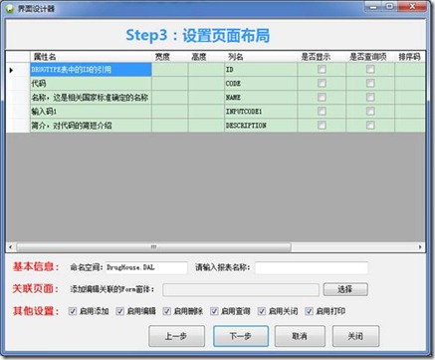This screenshot has height=360, width=435.
Task: Select the 代码 attribute cell
Action: pyautogui.click(x=91, y=84)
